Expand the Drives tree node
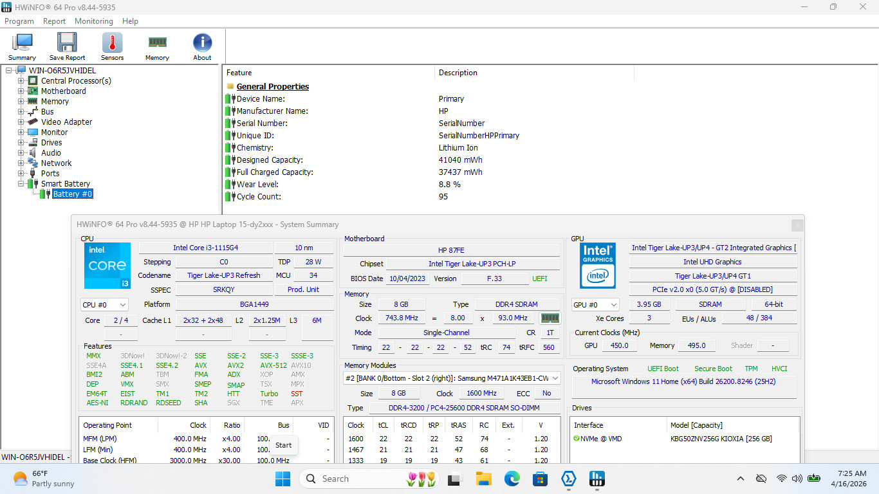This screenshot has height=494, width=879. [21, 143]
